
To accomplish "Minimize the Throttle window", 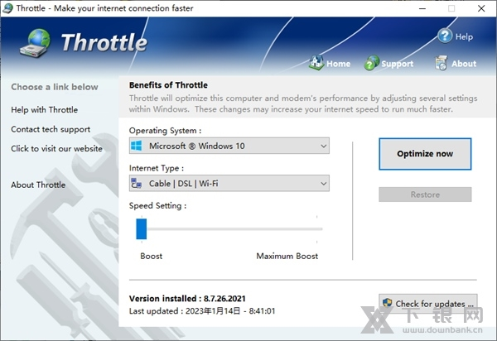I will pyautogui.click(x=422, y=8).
